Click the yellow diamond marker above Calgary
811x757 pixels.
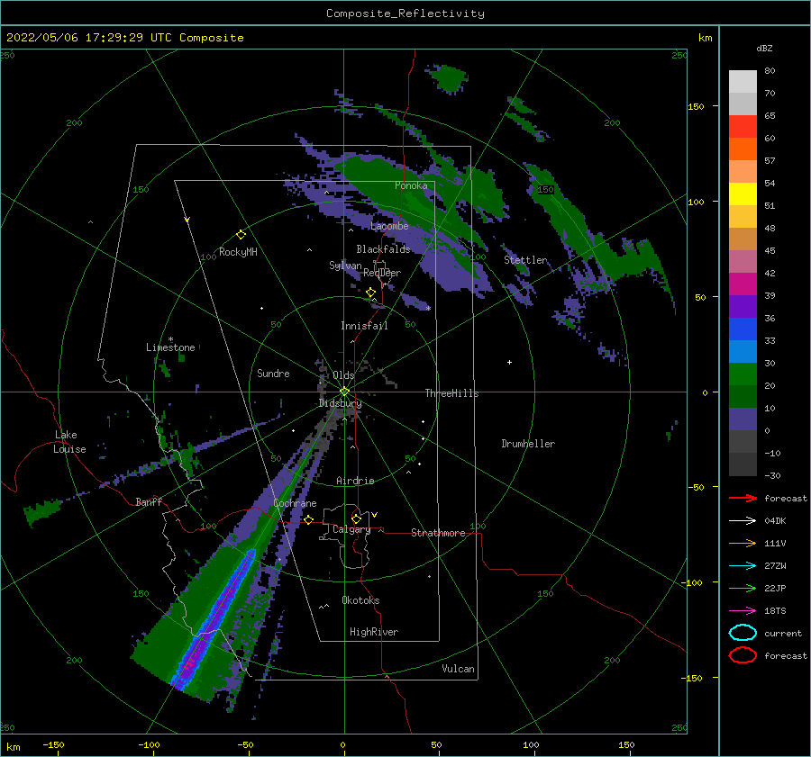(356, 518)
